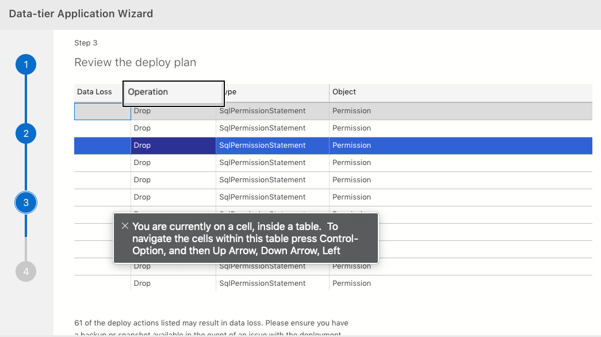Select step 2 circle in the wizard progress
The height and width of the screenshot is (337, 601).
pyautogui.click(x=26, y=133)
